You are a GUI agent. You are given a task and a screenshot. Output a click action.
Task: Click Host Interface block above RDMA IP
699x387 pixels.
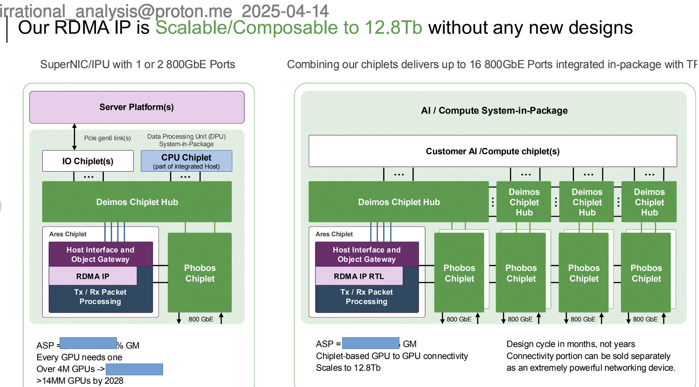(x=101, y=254)
